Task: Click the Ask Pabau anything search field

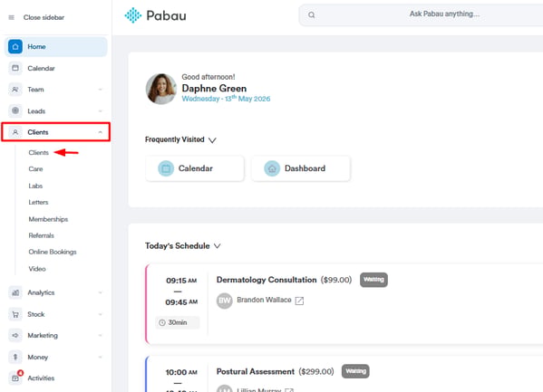Action: tap(422, 14)
